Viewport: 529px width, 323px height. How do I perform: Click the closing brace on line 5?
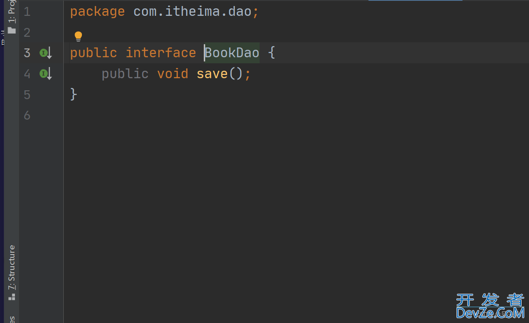pyautogui.click(x=74, y=94)
